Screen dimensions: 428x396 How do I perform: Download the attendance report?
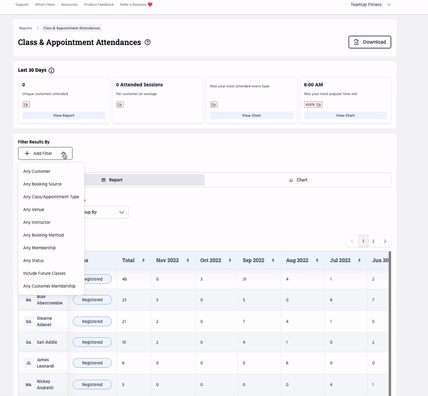(x=370, y=42)
